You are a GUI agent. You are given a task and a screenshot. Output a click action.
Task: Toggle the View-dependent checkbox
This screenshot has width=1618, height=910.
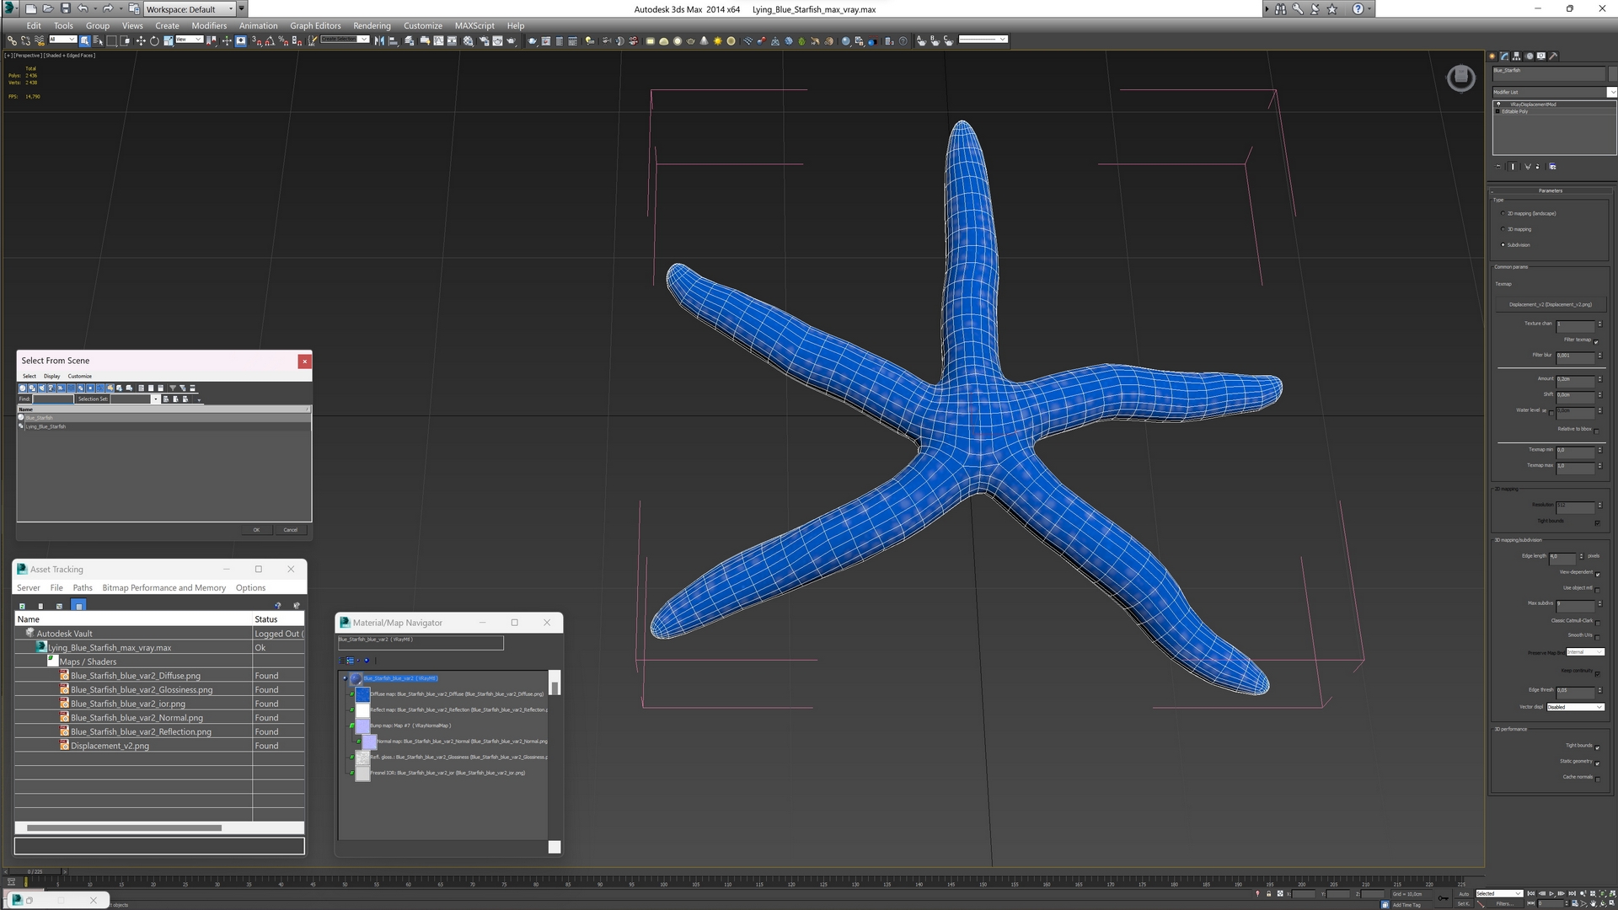tap(1597, 573)
